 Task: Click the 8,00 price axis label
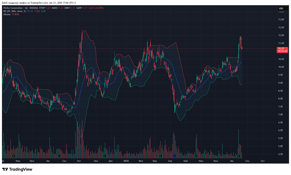281,99
